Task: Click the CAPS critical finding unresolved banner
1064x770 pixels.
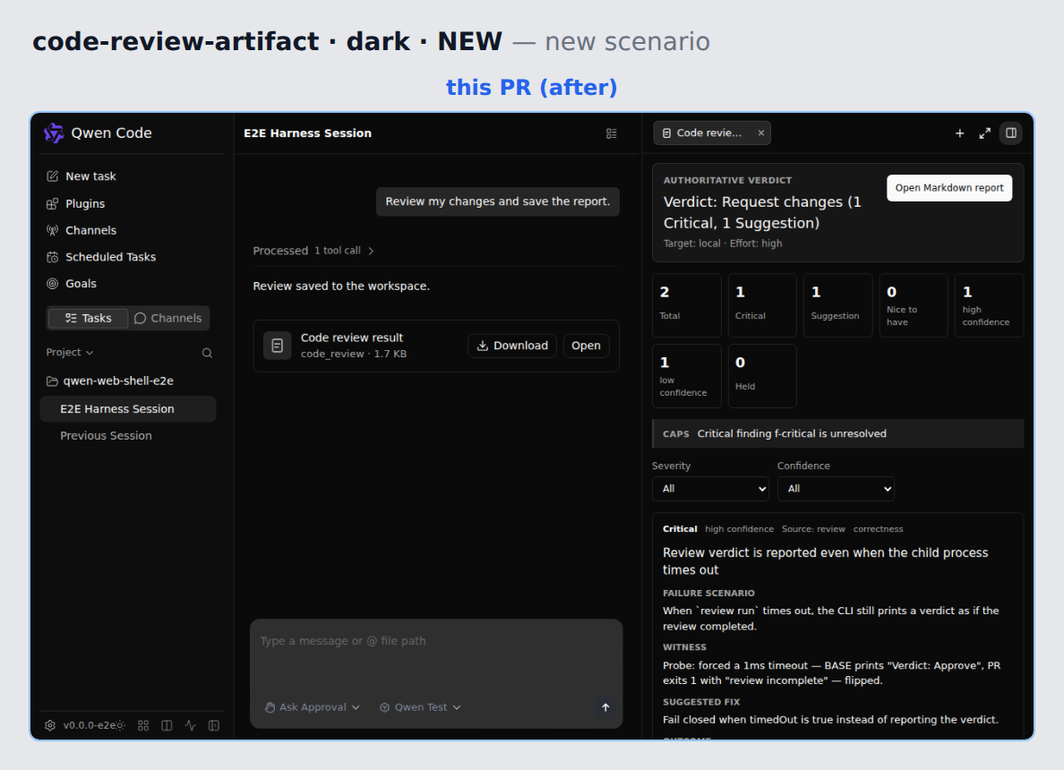Action: tap(838, 434)
